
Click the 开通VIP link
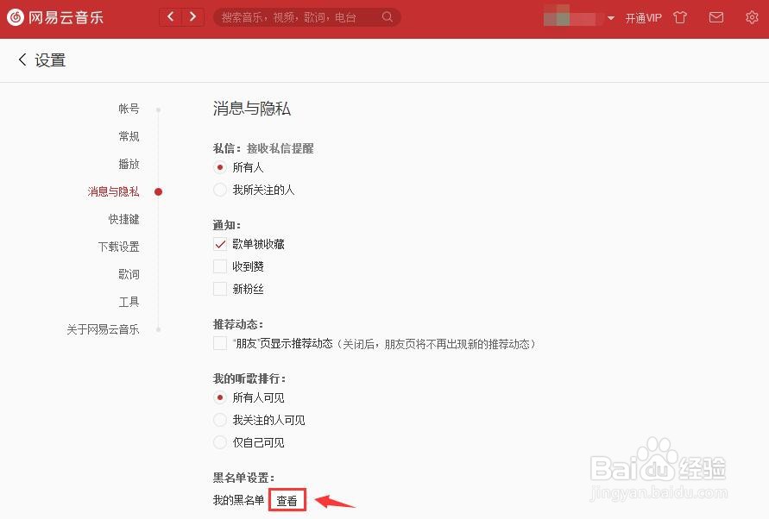(x=644, y=18)
